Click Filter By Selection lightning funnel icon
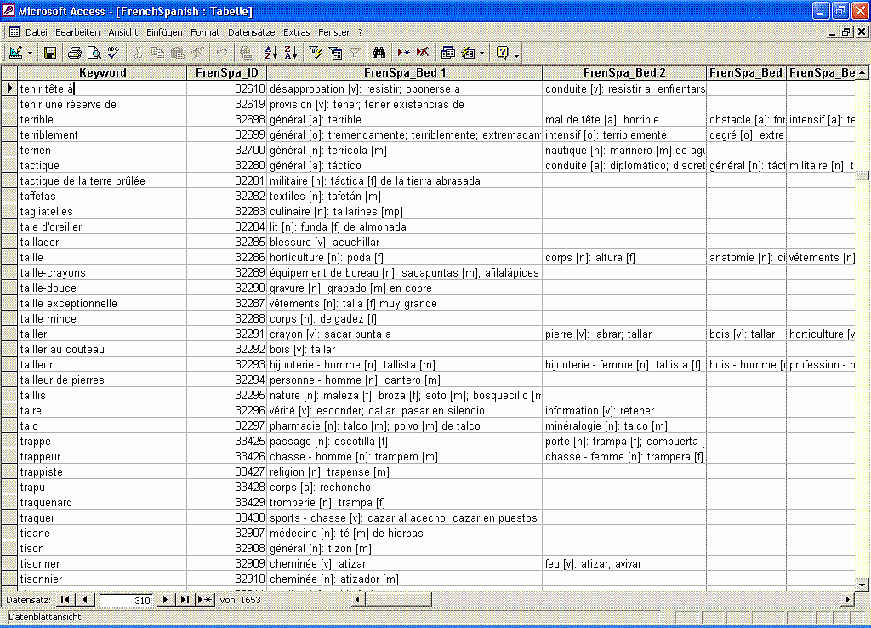 (316, 53)
